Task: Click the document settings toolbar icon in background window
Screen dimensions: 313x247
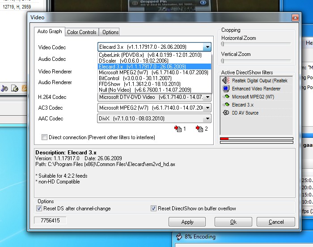Action: click(15, 88)
